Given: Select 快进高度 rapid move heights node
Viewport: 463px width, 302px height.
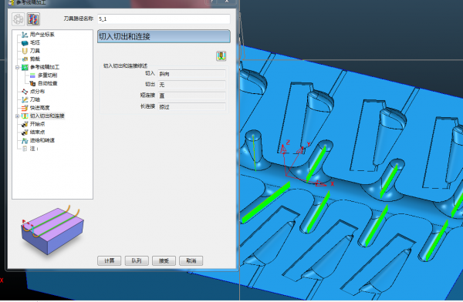Looking at the screenshot, I should [39, 108].
